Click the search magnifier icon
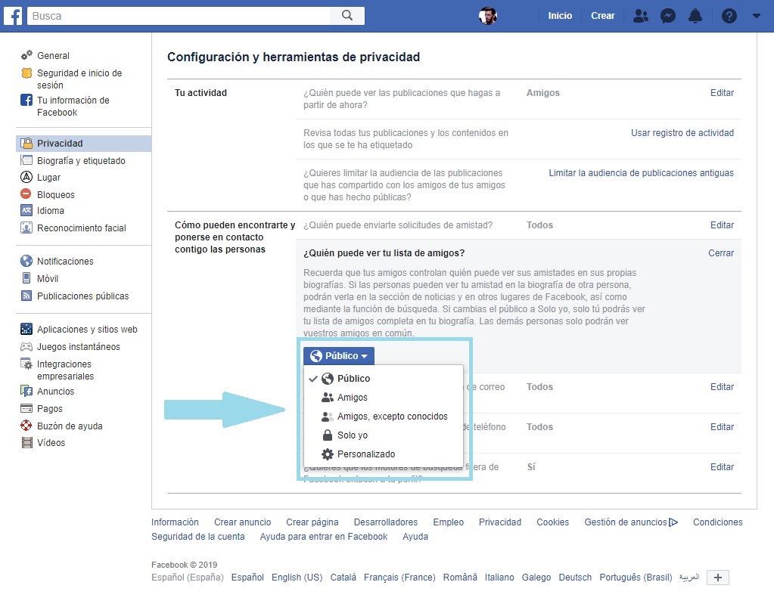774x604 pixels. pos(347,16)
